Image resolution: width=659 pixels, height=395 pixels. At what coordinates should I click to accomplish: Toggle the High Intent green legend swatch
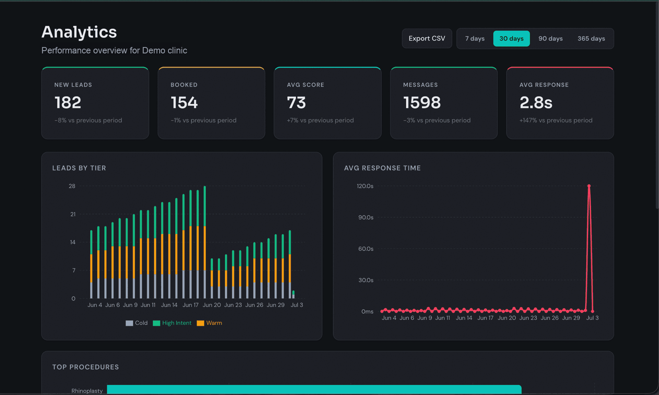pos(156,323)
